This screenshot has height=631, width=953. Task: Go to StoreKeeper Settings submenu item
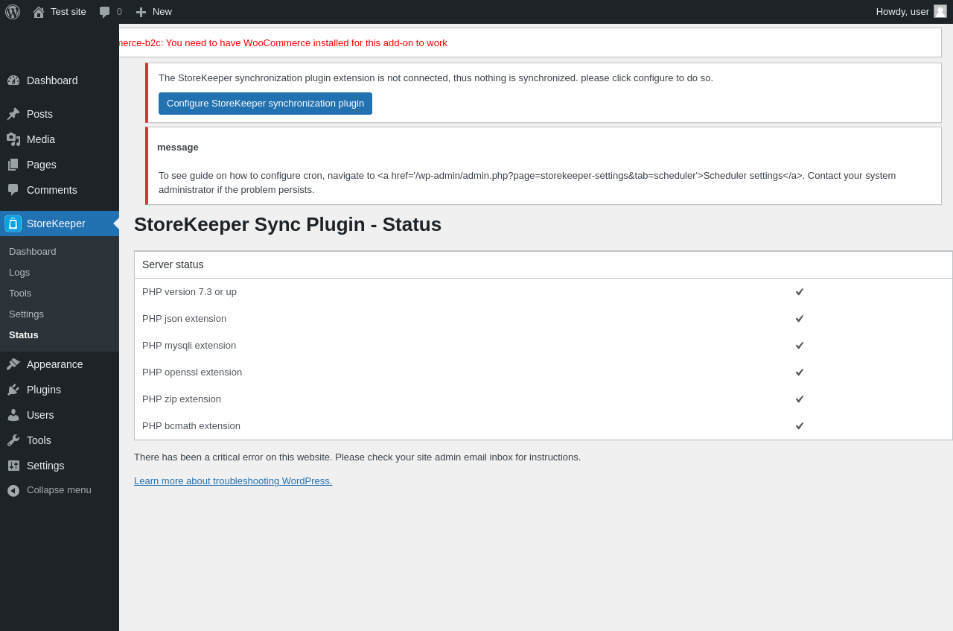26,314
